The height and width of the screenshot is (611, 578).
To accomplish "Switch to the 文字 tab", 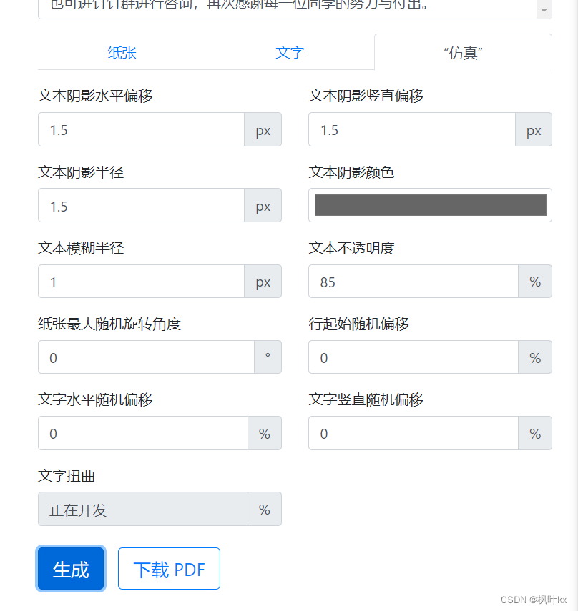I will pyautogui.click(x=290, y=52).
